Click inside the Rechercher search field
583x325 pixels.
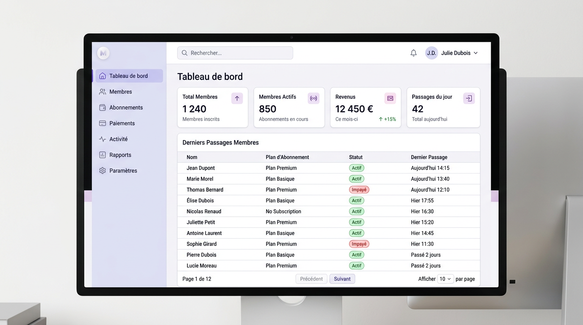[235, 53]
